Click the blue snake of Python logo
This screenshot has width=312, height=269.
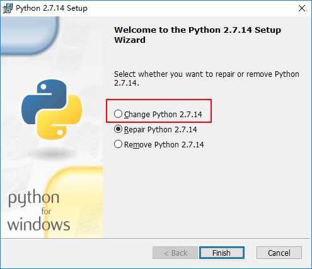pos(43,101)
